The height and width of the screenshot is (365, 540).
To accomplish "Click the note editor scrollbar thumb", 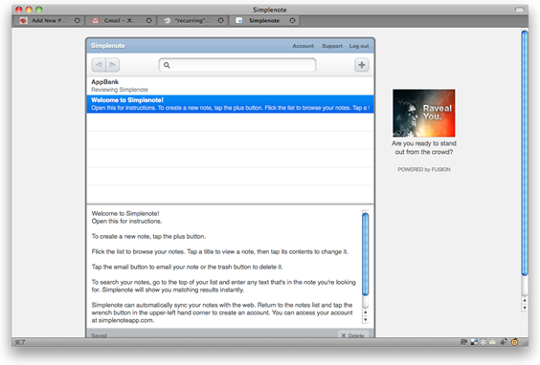I will (366, 254).
